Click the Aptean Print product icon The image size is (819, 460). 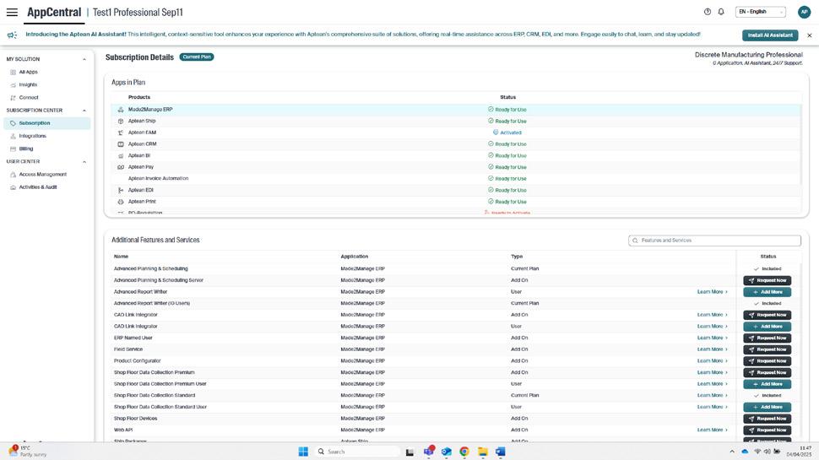(x=121, y=202)
